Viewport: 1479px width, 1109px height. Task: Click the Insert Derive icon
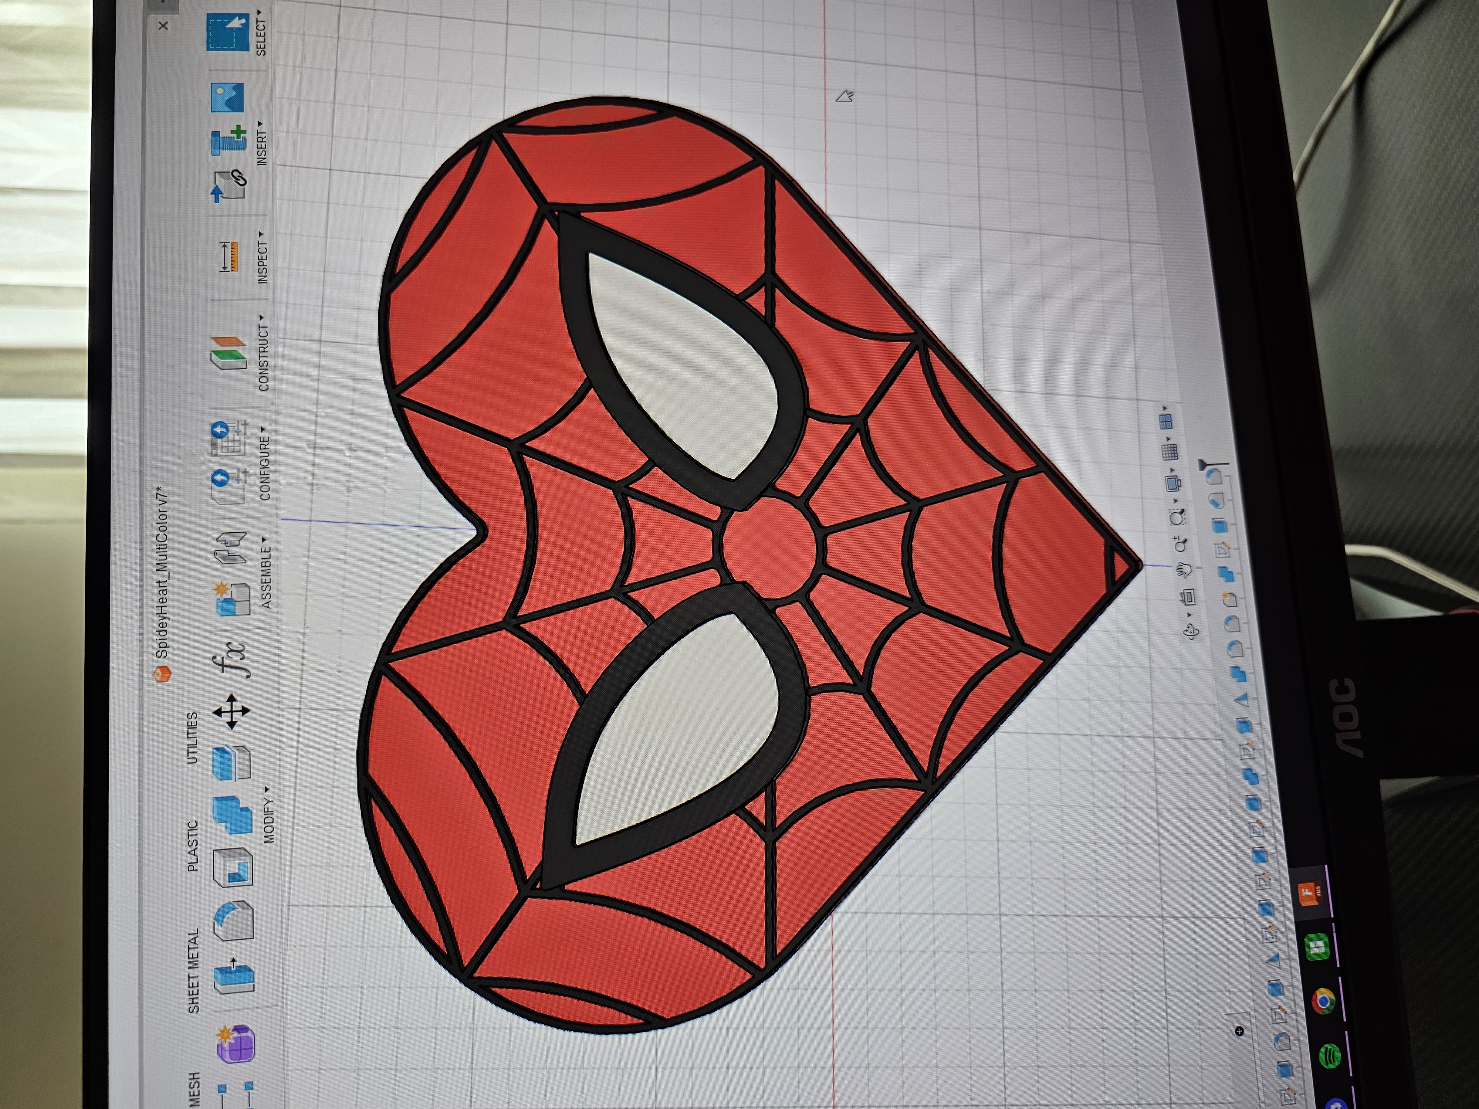[229, 187]
